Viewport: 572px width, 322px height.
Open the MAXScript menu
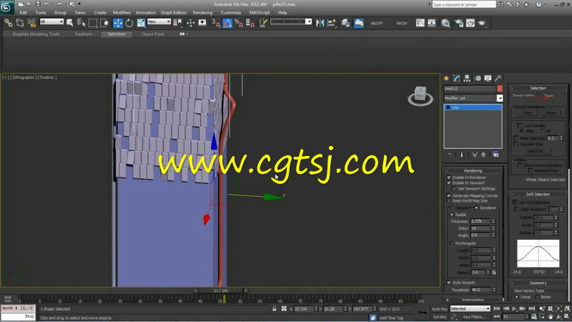[260, 12]
